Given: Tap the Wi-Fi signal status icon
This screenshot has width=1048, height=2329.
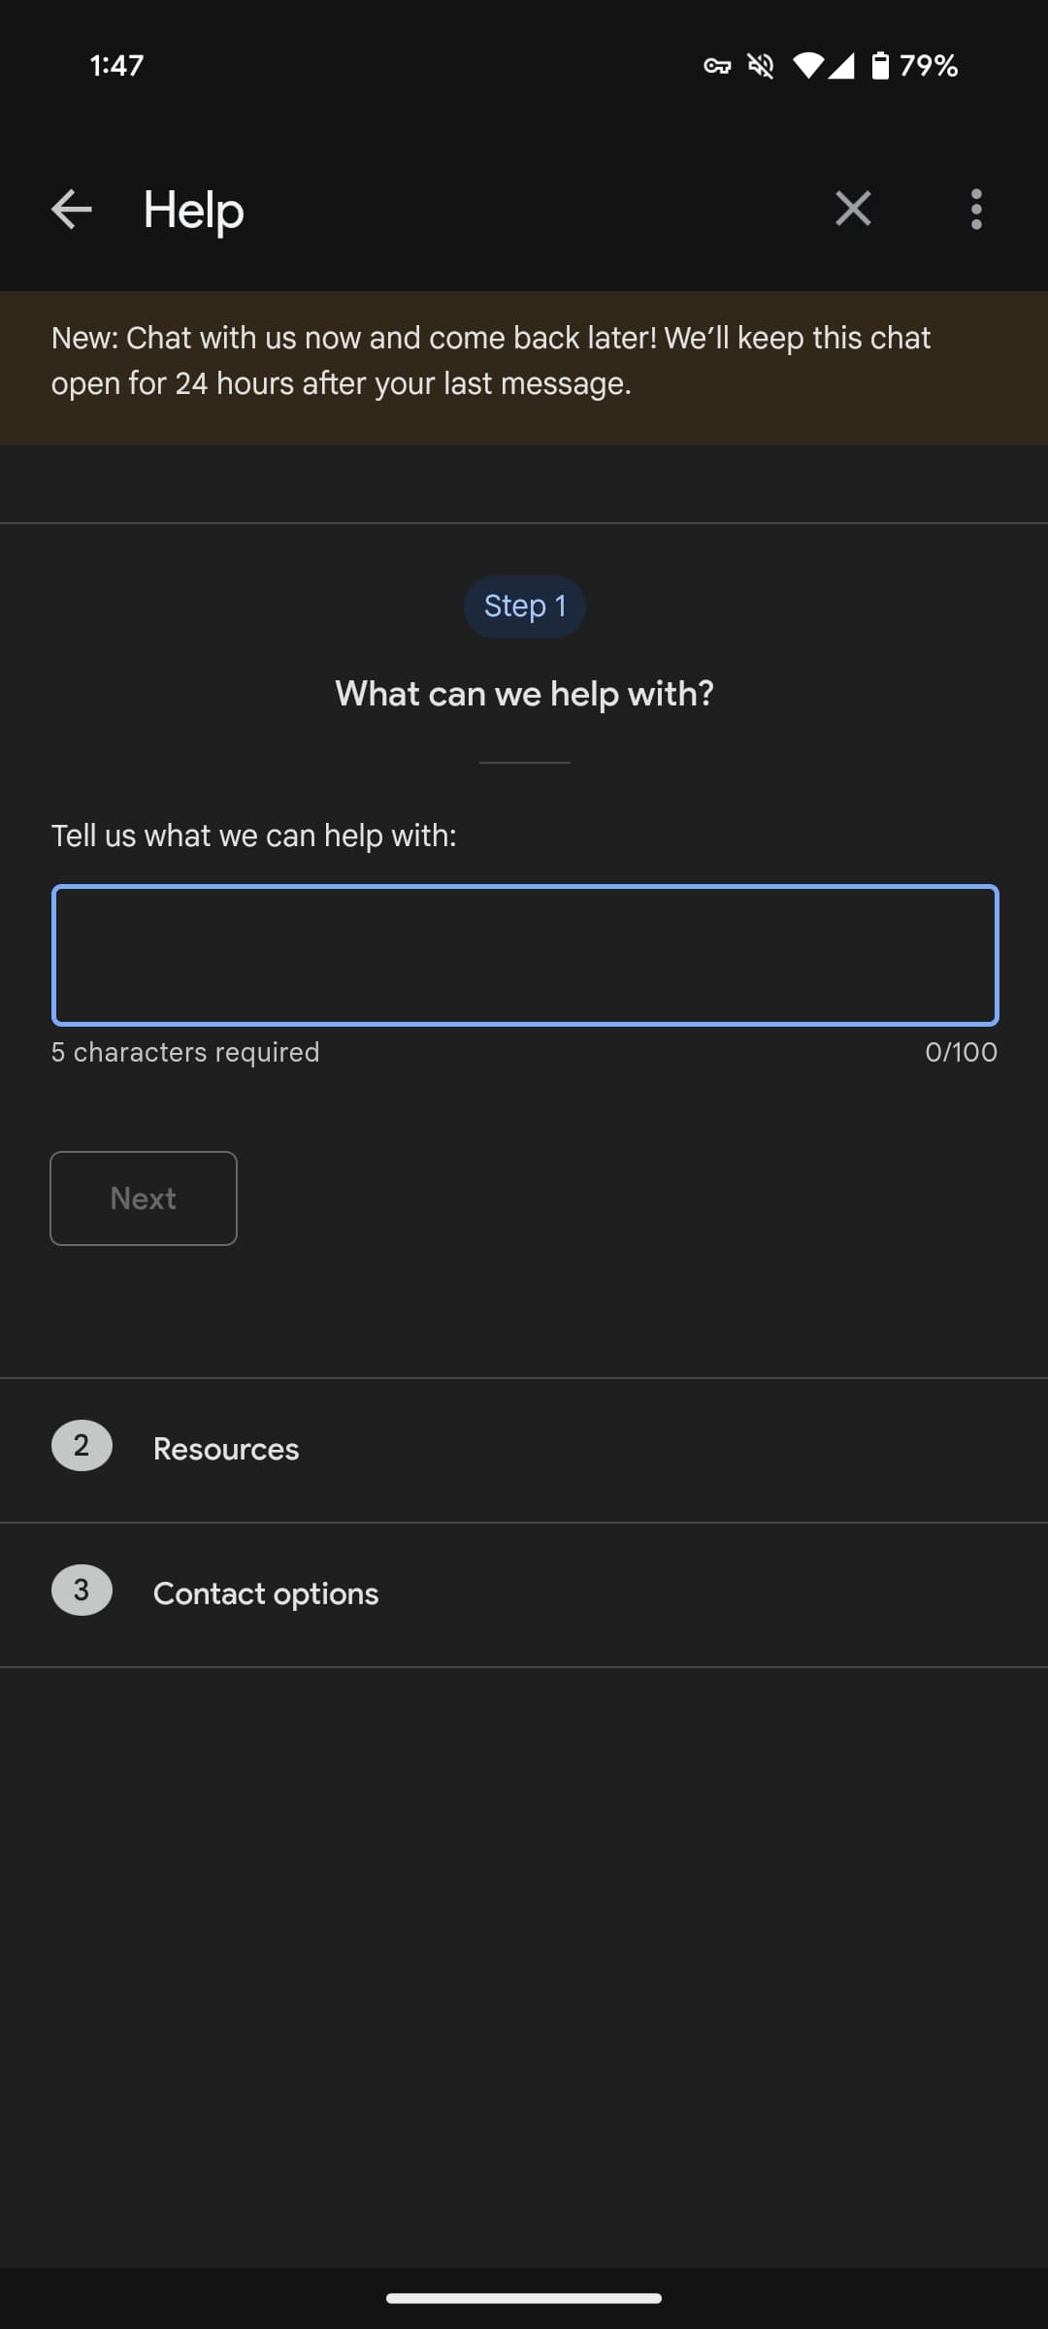Looking at the screenshot, I should 806,66.
